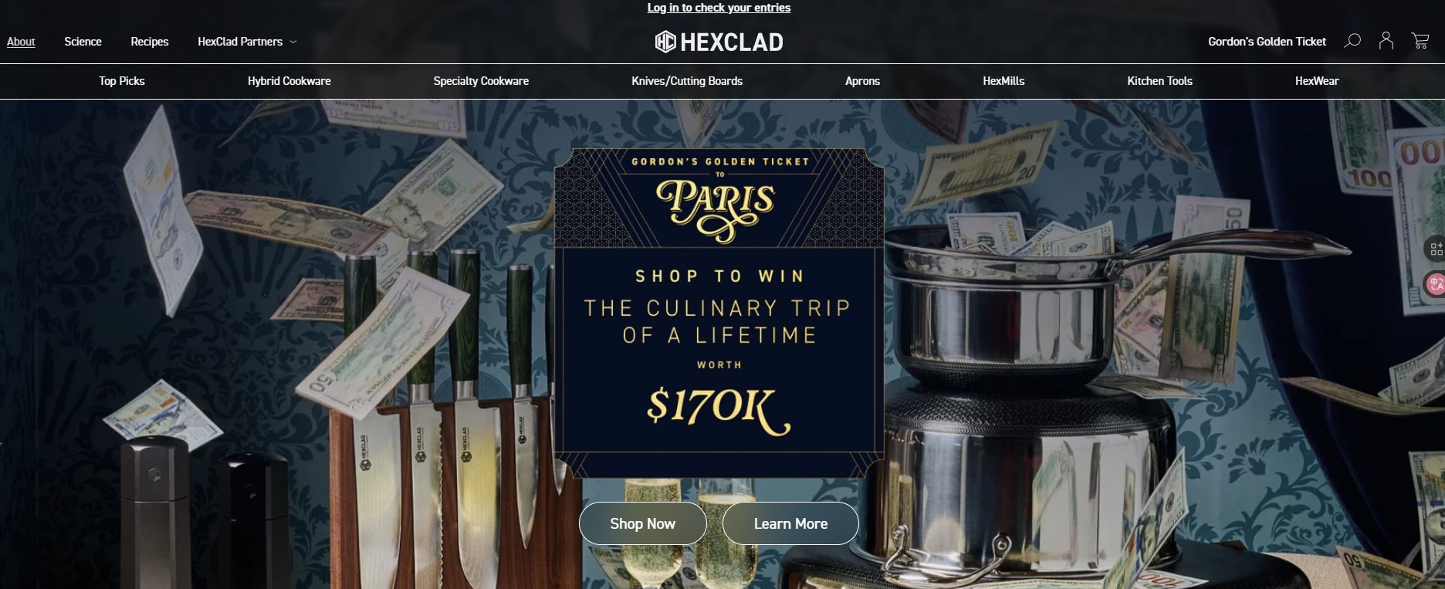The width and height of the screenshot is (1445, 589).
Task: Expand the HexClad Partners chevron
Action: click(293, 42)
